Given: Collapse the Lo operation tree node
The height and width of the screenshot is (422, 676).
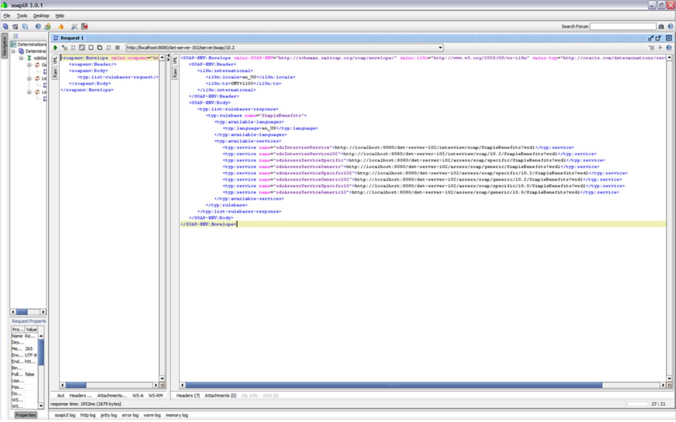Looking at the screenshot, I should 29,92.
